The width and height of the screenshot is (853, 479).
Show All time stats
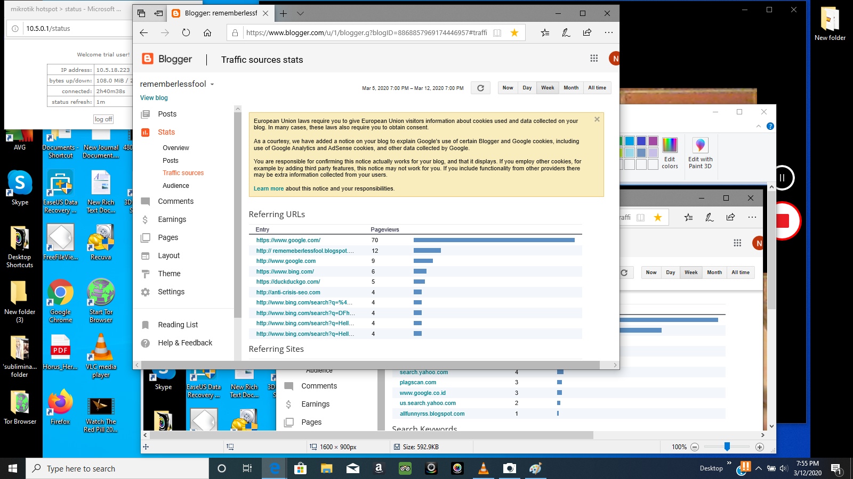(x=597, y=88)
